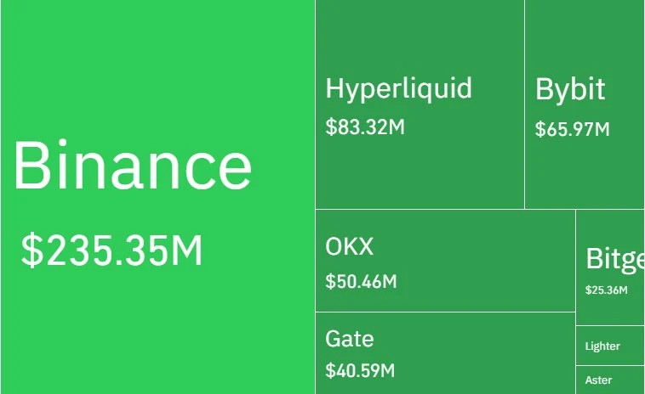Select the Gate treemap tile

coord(446,353)
